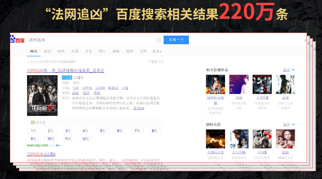
Task: Click the 不要向下看 poster thumbnail
Action: pos(216,139)
